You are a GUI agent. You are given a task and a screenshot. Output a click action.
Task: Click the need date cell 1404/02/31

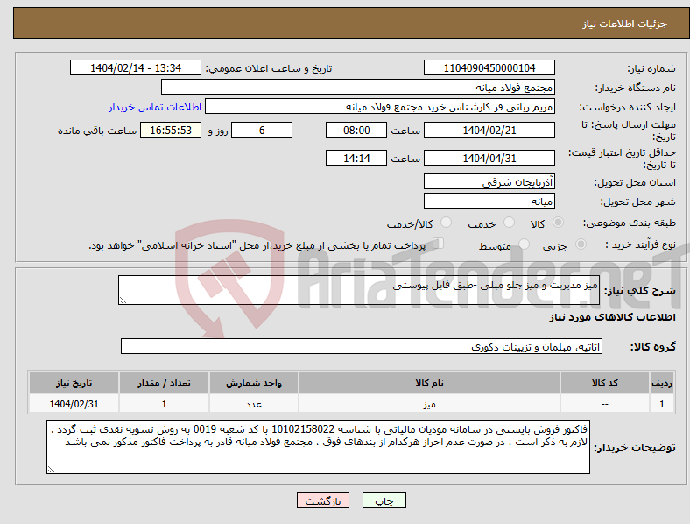[x=74, y=404]
